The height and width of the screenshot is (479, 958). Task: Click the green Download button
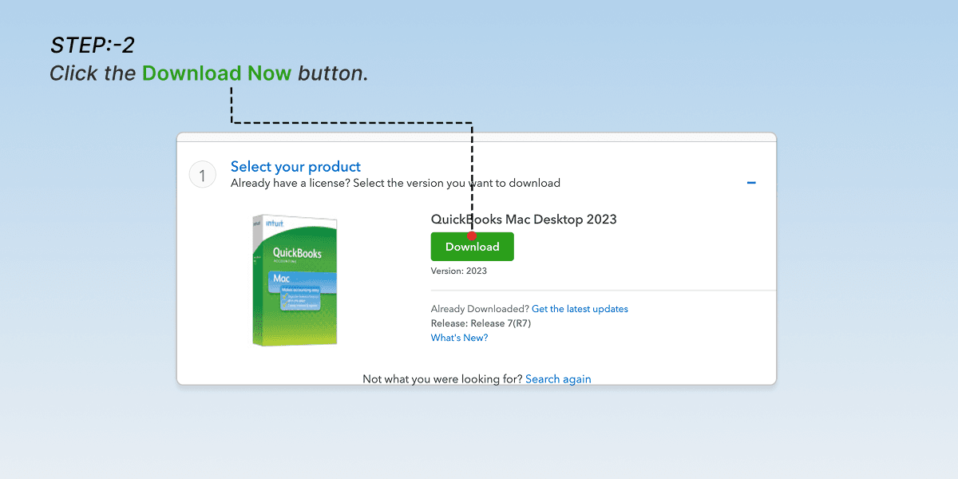point(472,246)
